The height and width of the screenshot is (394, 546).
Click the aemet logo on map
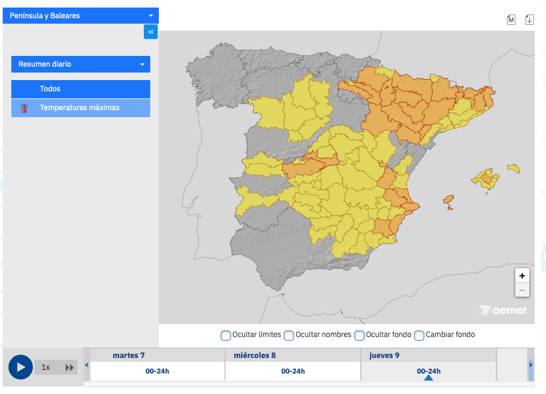(503, 310)
